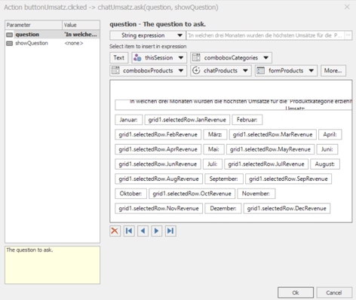Confirm with the Ok button
Image resolution: width=356 pixels, height=300 pixels.
pos(296,292)
